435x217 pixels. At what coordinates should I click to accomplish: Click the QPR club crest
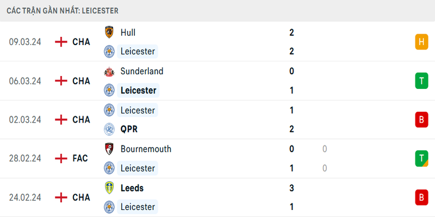[109, 129]
